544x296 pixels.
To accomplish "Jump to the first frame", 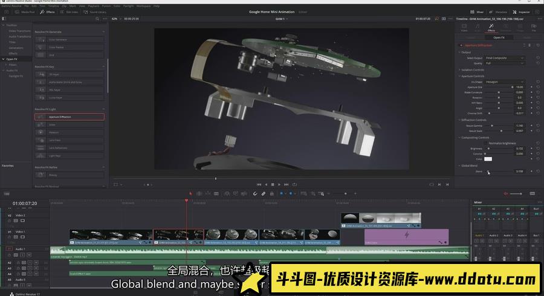I will point(259,184).
